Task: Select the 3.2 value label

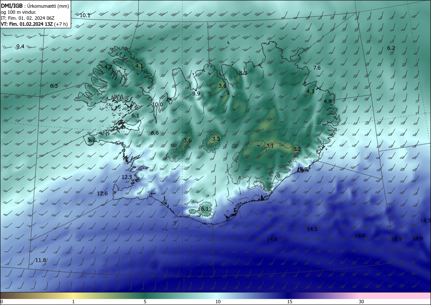Action: tap(297, 149)
